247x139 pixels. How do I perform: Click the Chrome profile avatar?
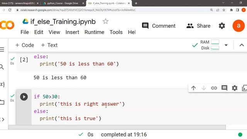[244, 10]
